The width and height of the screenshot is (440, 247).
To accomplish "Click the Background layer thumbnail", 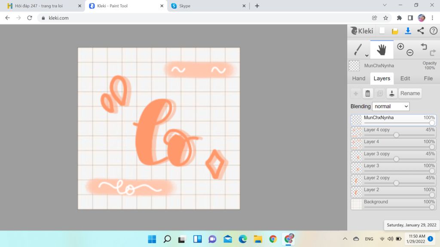I will [x=356, y=205].
